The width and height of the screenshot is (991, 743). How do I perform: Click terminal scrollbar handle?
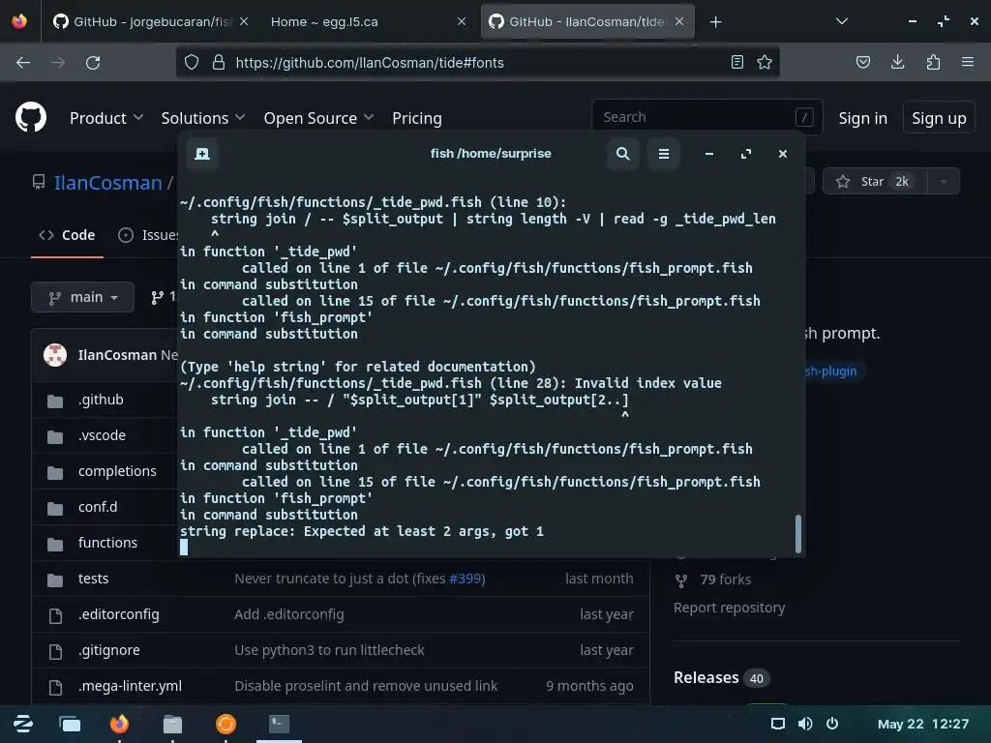pyautogui.click(x=797, y=534)
